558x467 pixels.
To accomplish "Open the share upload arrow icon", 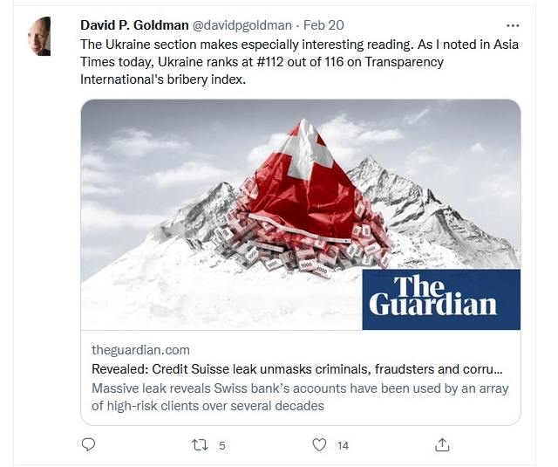I will pyautogui.click(x=442, y=445).
